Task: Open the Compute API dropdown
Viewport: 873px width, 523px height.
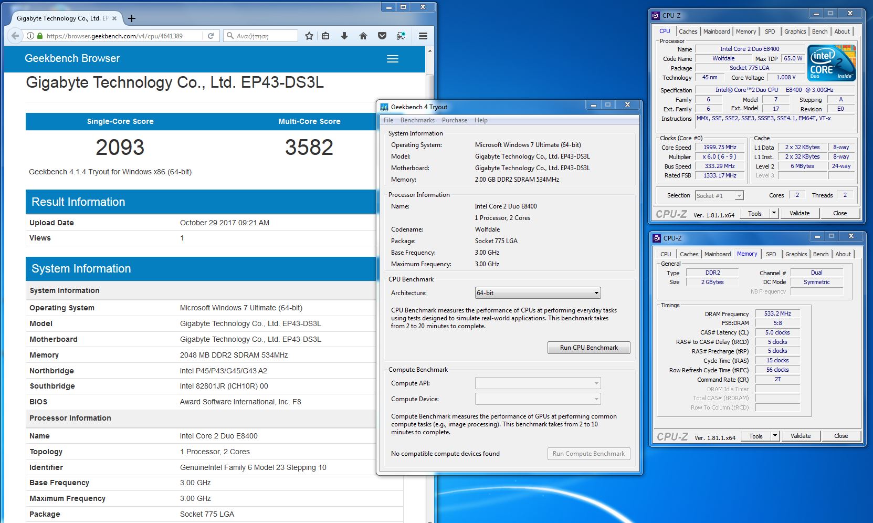Action: point(538,383)
